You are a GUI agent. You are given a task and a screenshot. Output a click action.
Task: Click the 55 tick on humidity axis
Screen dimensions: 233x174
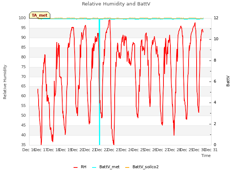(23, 105)
